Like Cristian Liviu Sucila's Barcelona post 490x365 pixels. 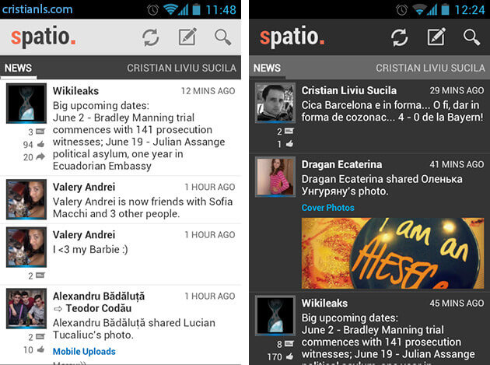(289, 144)
